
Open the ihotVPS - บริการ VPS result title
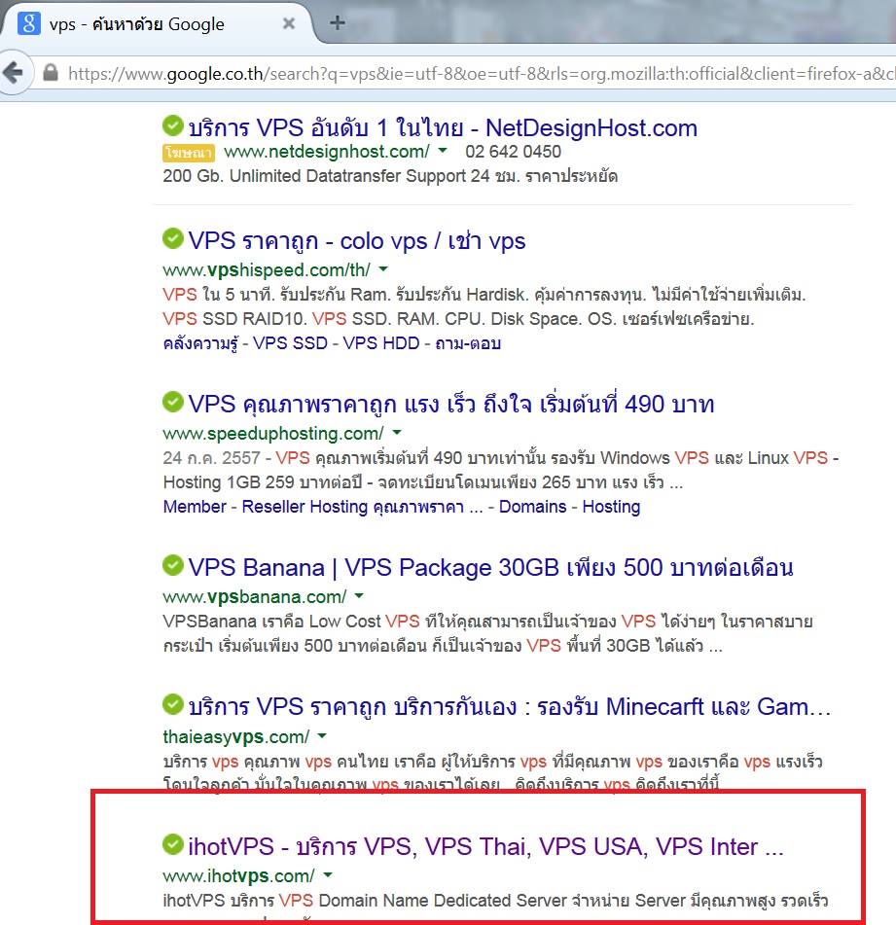pos(486,847)
